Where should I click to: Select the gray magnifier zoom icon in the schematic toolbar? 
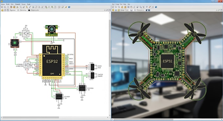[x=49, y=7]
